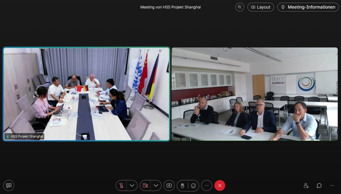341x194 pixels.
Task: Click the magnifier zoom icon at top
Action: pos(240,7)
